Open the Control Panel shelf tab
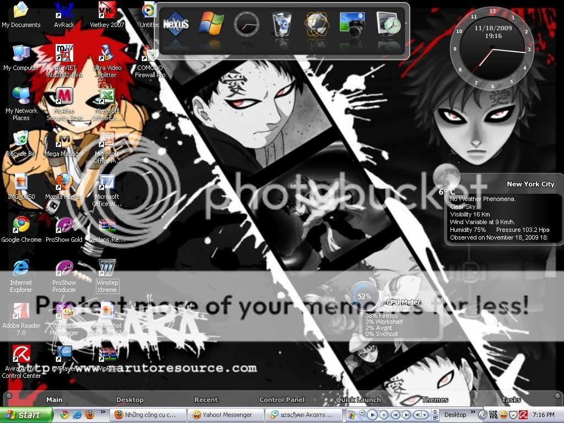This screenshot has width=564, height=423. click(x=281, y=400)
